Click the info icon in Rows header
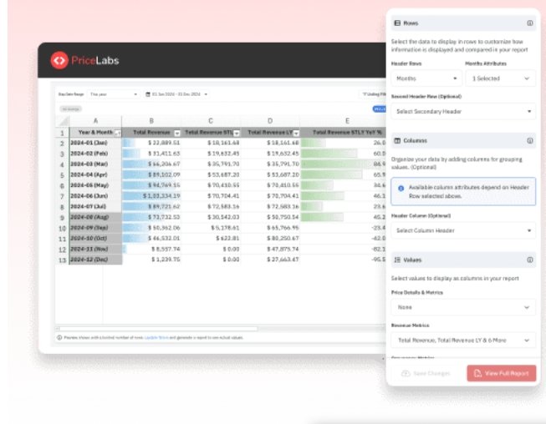 tap(530, 23)
